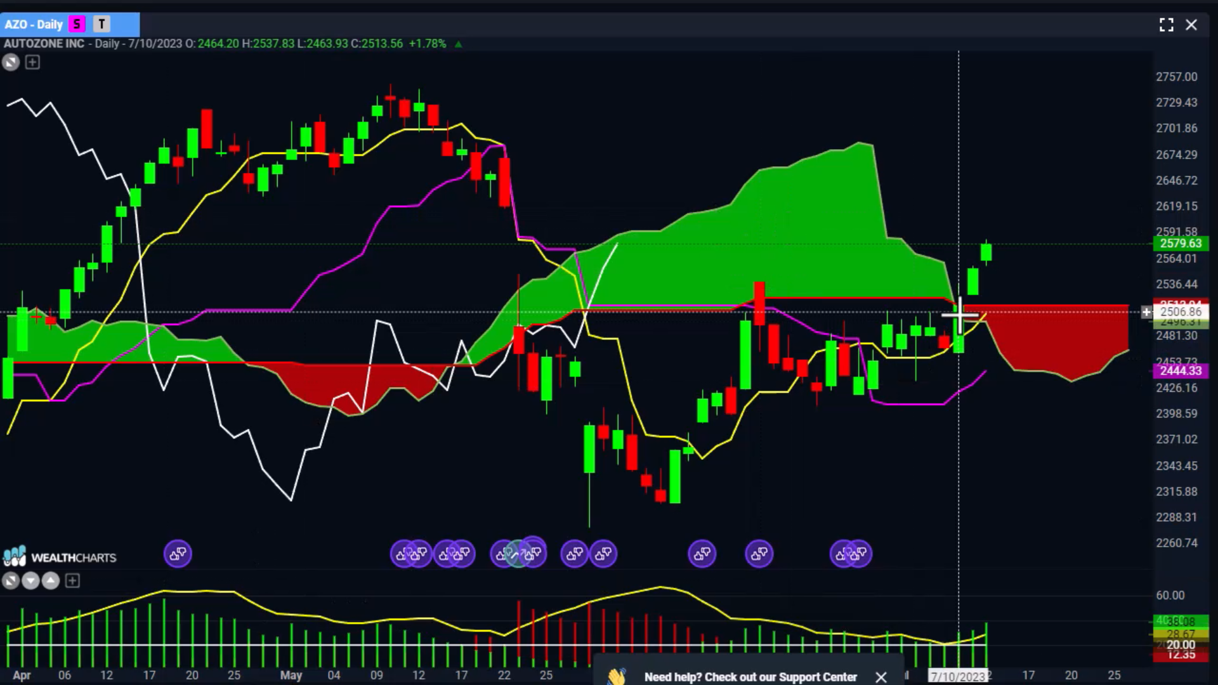Hide lower indicator pane using its round slash icon
This screenshot has width=1218, height=685.
(11, 580)
